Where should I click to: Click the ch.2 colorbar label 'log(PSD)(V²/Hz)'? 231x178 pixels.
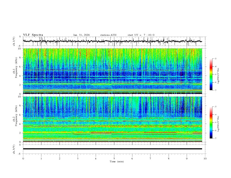[x=218, y=124]
